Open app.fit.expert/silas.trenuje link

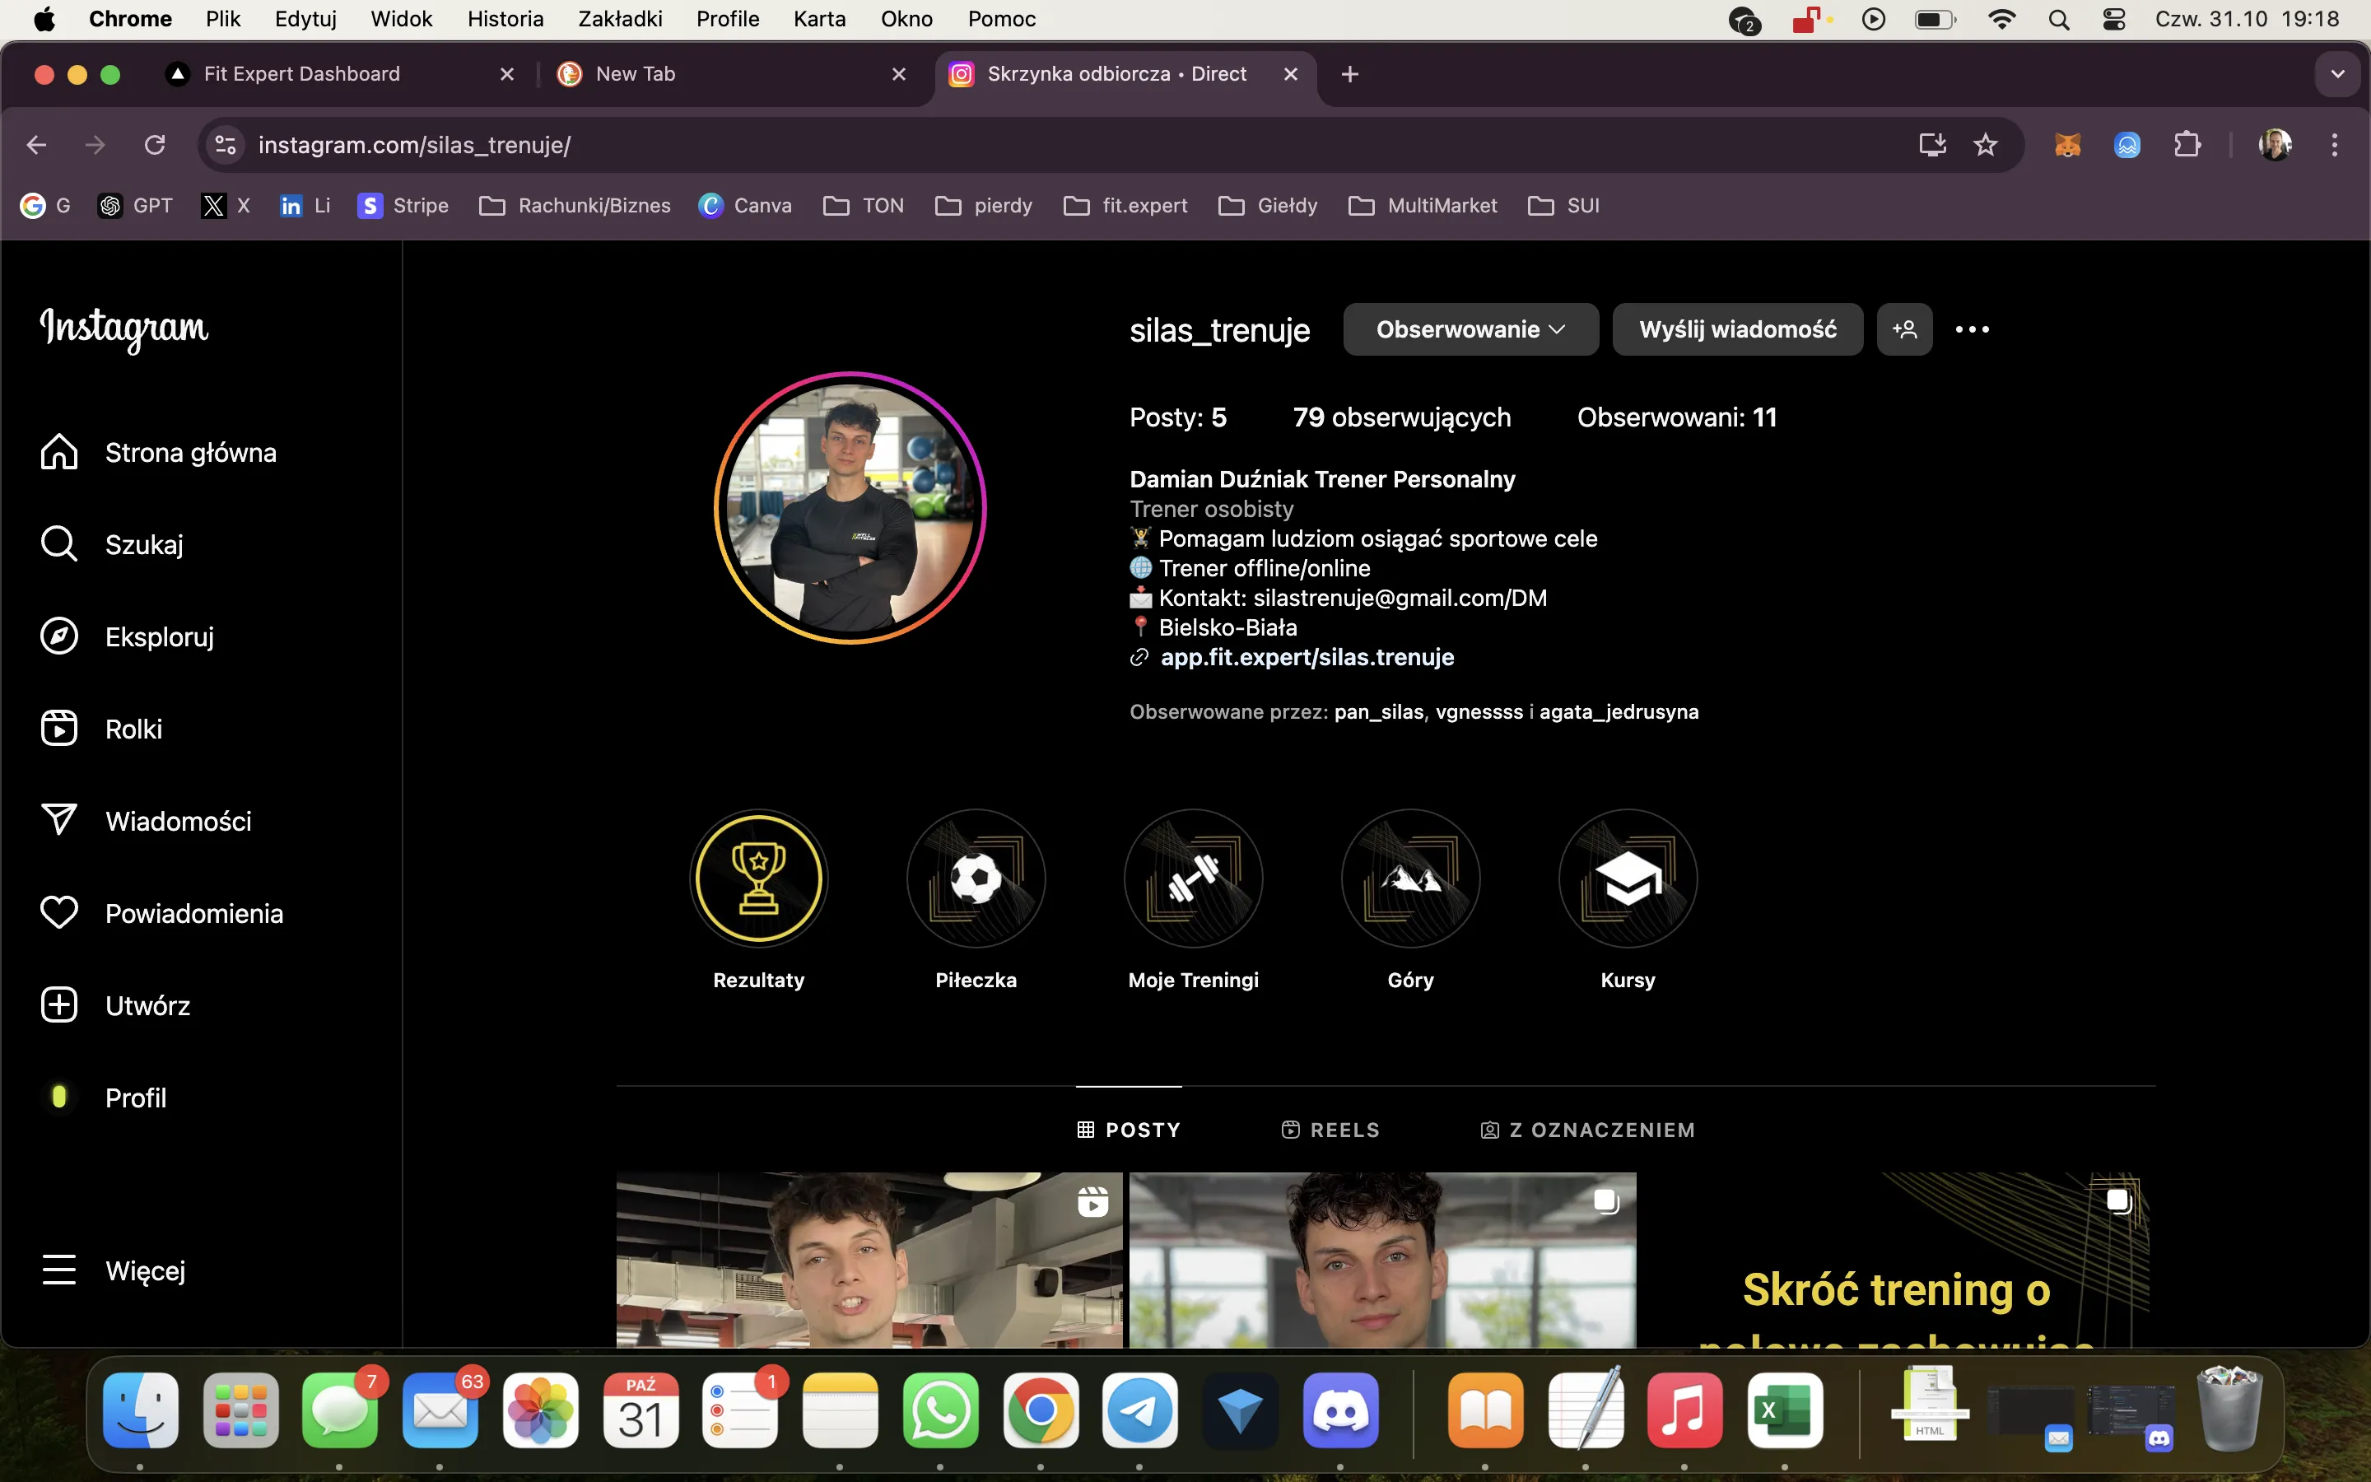point(1306,658)
